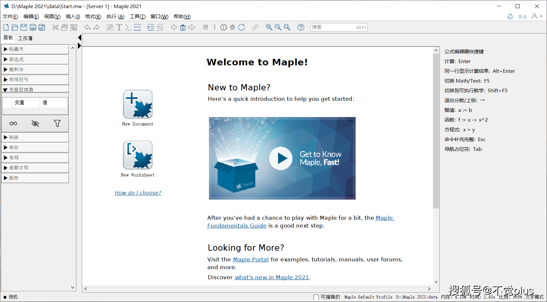The image size is (547, 302).
Task: Execute entire worksheet with !!! icon
Action: coord(205,27)
